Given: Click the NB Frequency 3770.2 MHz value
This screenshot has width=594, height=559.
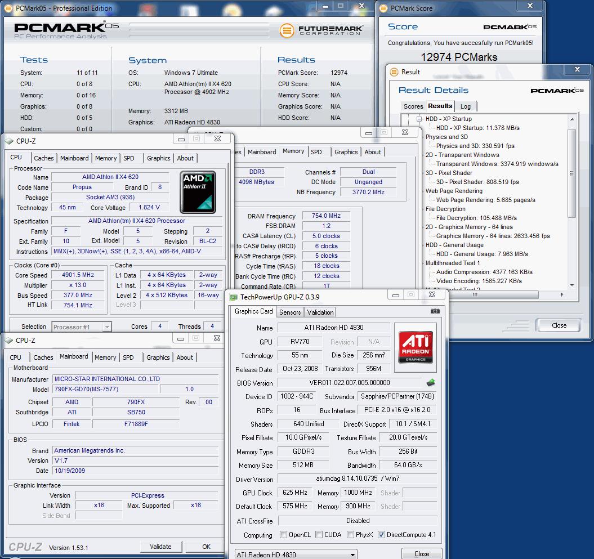Looking at the screenshot, I should click(x=368, y=192).
